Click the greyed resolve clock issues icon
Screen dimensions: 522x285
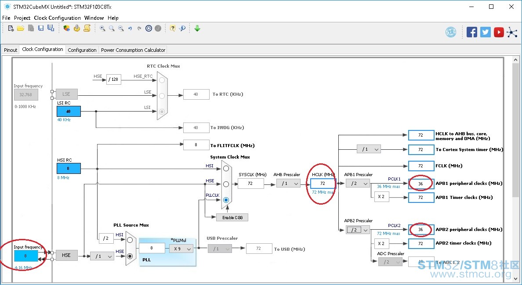click(158, 29)
